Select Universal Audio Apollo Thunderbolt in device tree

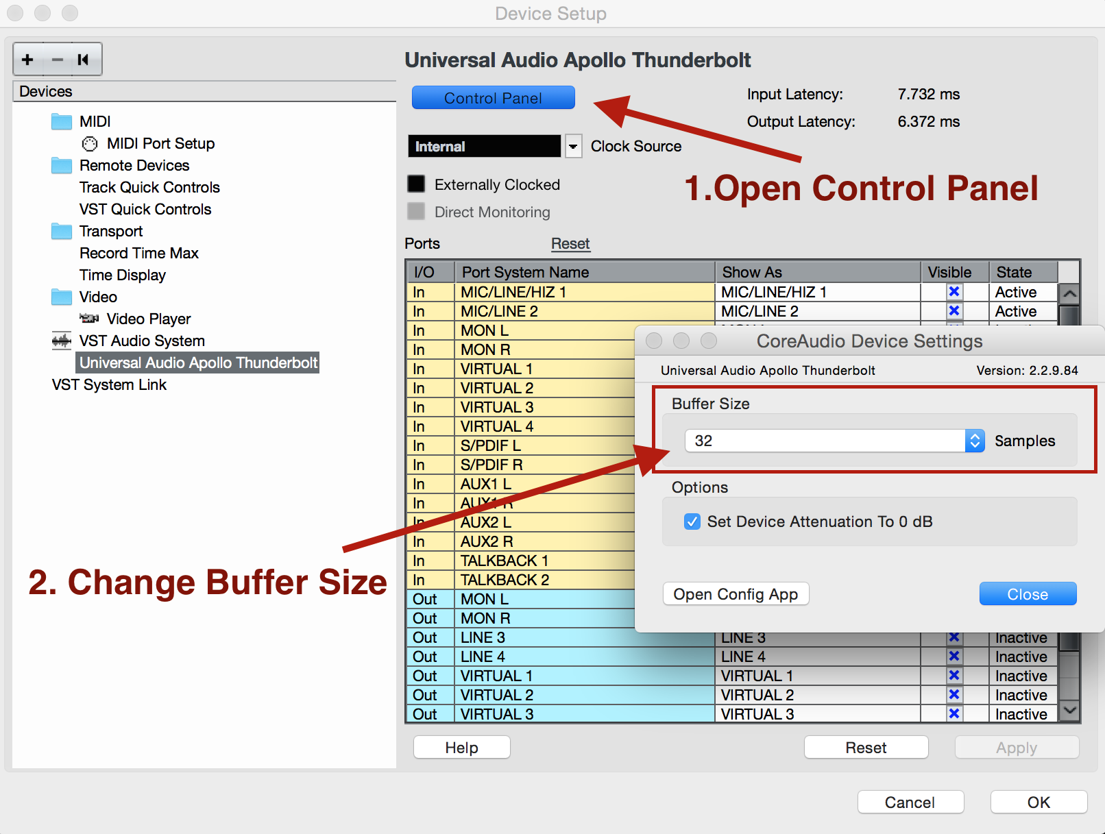[198, 363]
